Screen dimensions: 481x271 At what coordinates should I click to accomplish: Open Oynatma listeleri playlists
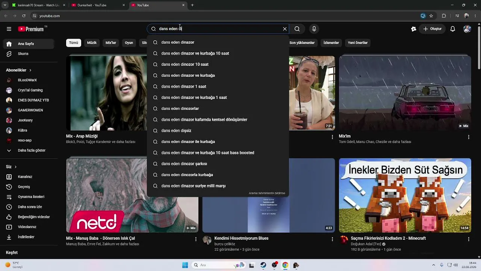point(29,197)
